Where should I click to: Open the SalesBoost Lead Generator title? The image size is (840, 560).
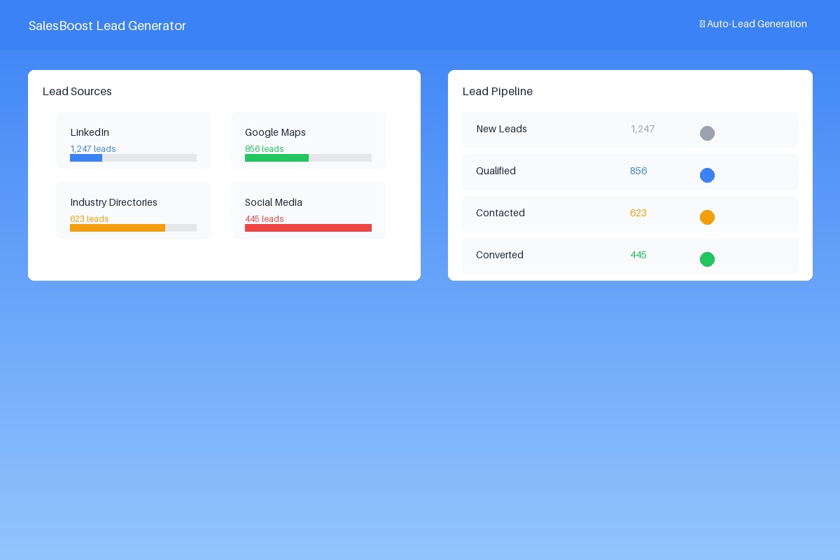coord(107,26)
